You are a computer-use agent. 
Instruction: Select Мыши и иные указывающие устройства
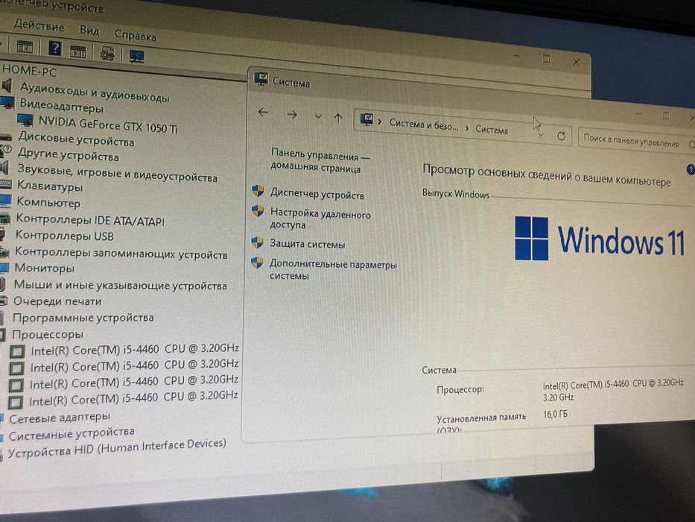pos(120,285)
